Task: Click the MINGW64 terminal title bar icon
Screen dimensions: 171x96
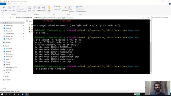Action: pyautogui.click(x=35, y=18)
